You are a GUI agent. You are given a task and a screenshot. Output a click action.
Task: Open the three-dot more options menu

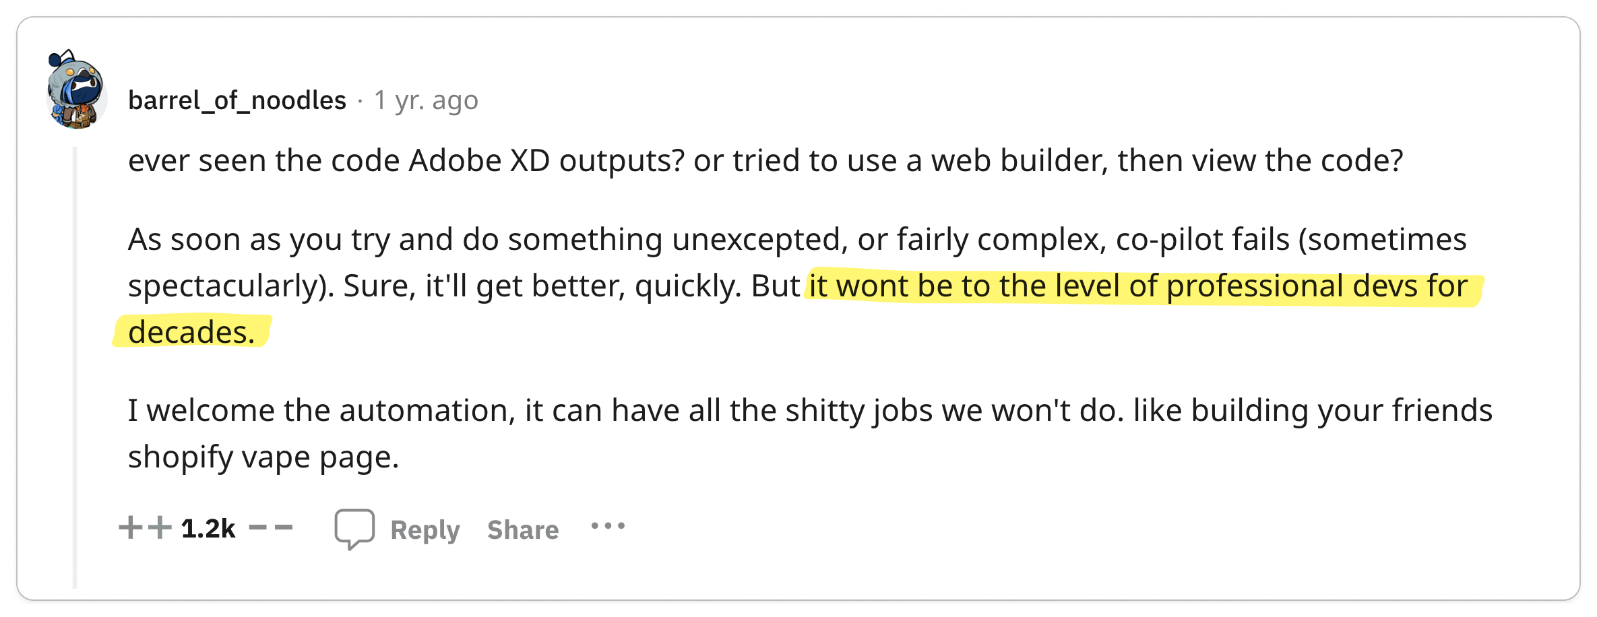pos(608,526)
